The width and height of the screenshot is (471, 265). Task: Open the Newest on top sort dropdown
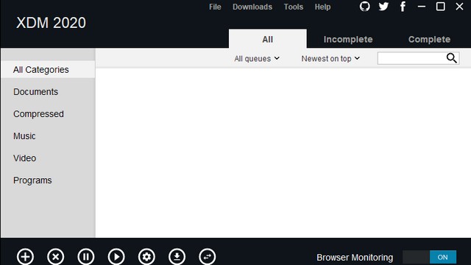pyautogui.click(x=330, y=59)
